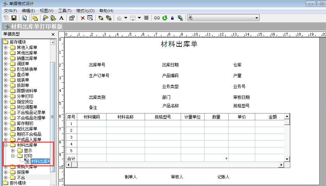This screenshot has height=186, width=326.
Task: Close the 单据类型 panel
Action: pyautogui.click(x=53, y=34)
